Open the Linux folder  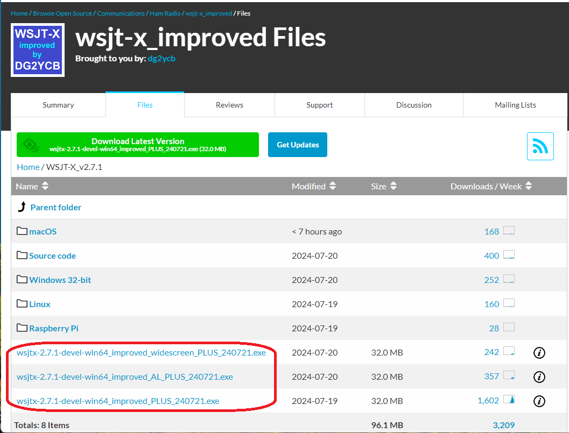pos(40,304)
